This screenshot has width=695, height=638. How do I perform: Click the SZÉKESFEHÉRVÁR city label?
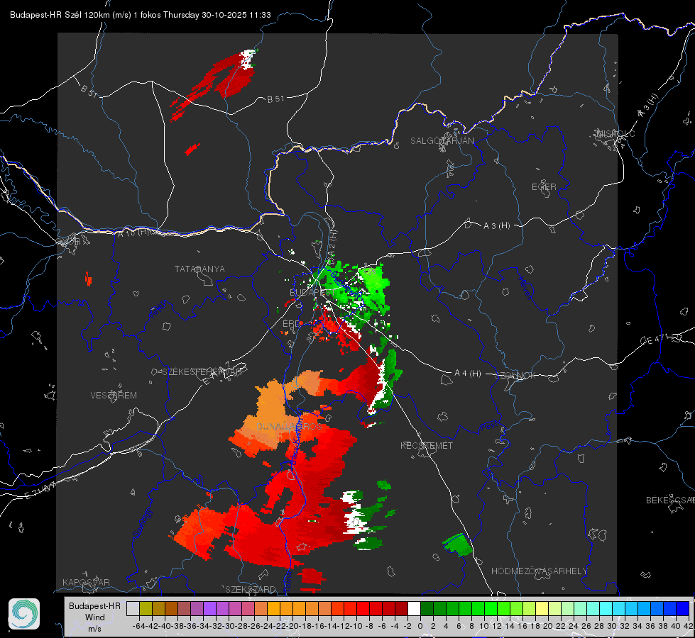204,372
